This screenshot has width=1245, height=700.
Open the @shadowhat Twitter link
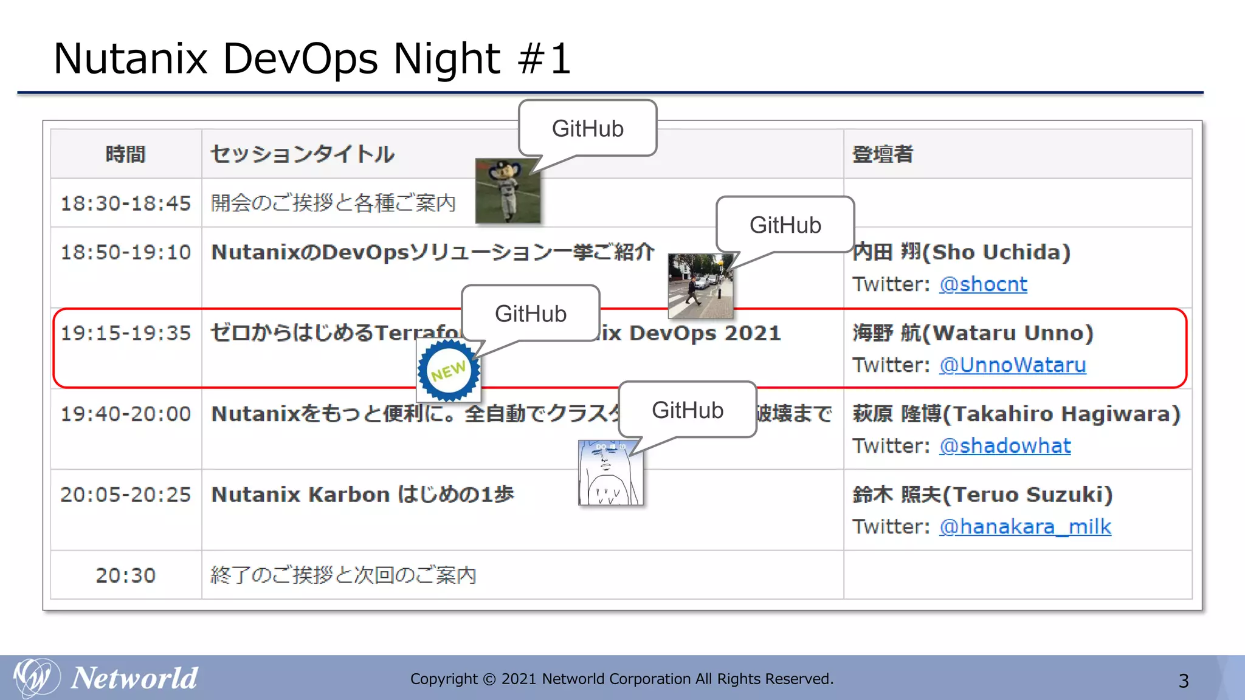pyautogui.click(x=1004, y=446)
